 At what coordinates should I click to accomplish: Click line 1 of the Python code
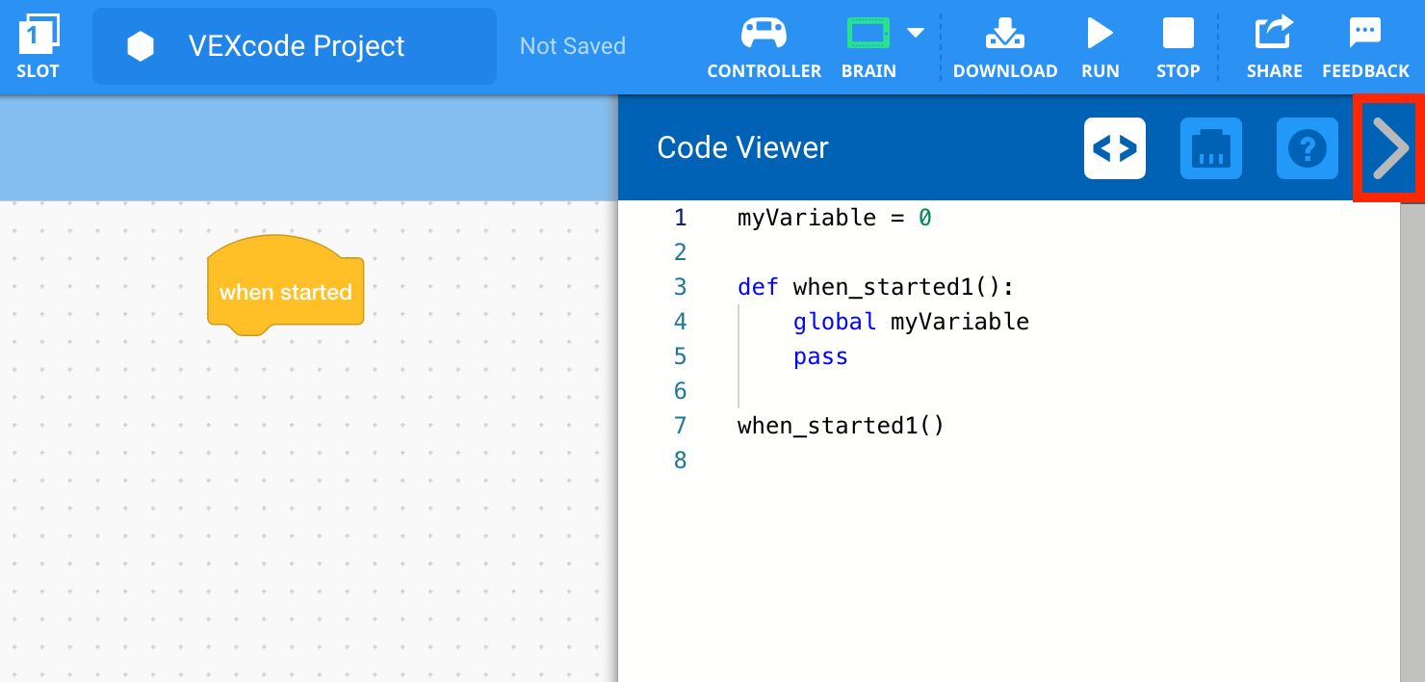(834, 218)
